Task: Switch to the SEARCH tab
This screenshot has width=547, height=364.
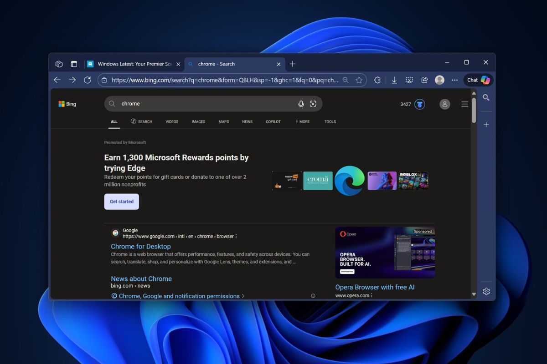Action: (x=141, y=121)
